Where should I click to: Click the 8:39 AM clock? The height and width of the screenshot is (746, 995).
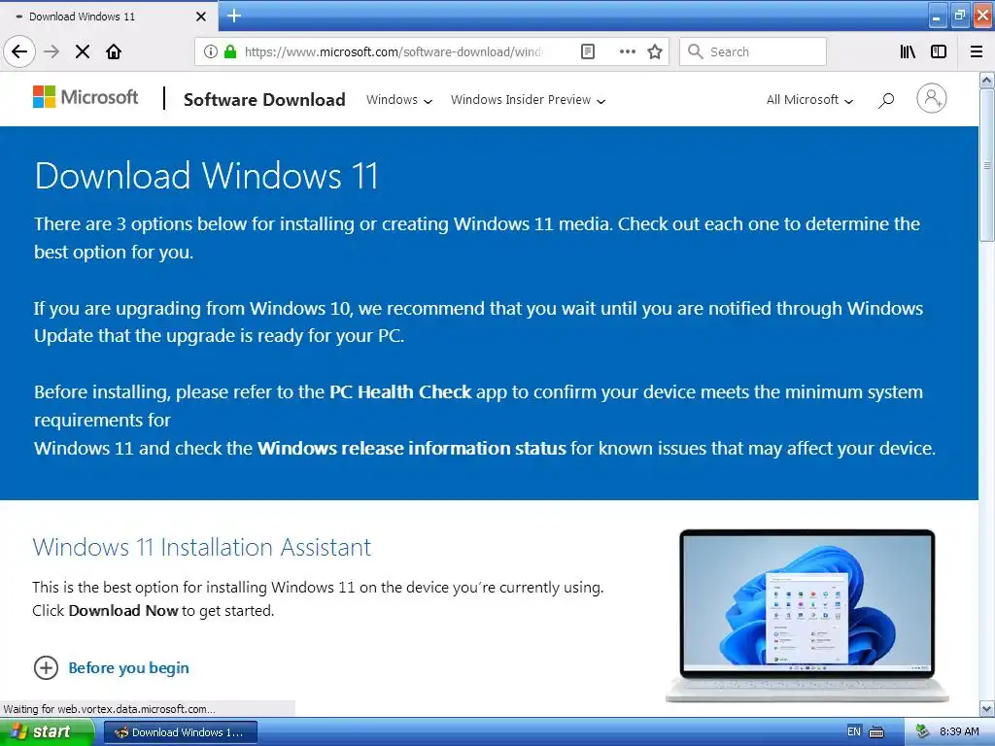pos(959,731)
